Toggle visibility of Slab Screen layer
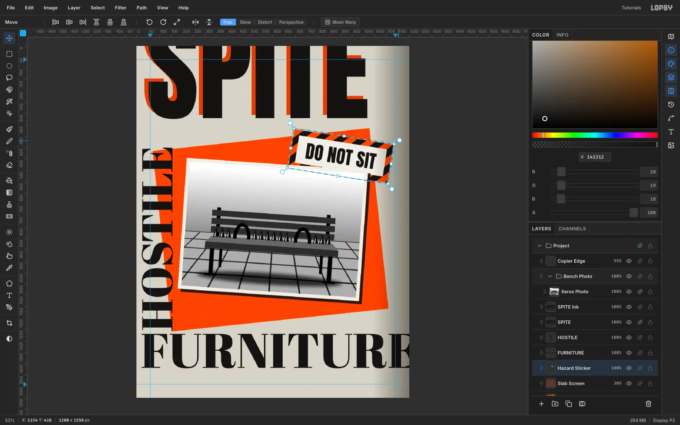The image size is (680, 425). tap(629, 383)
